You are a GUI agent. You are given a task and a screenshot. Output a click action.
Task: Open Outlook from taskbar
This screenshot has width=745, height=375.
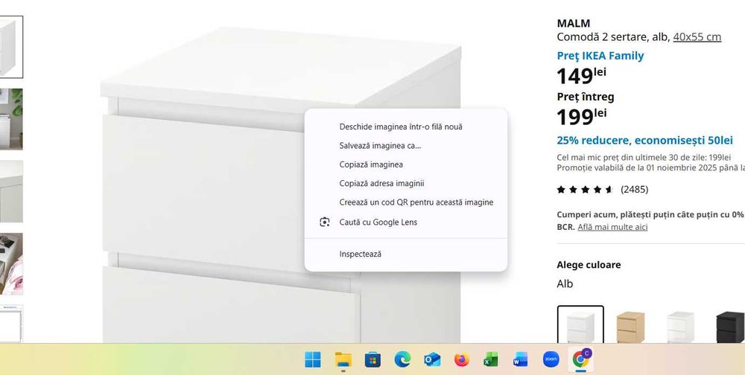pos(432,359)
